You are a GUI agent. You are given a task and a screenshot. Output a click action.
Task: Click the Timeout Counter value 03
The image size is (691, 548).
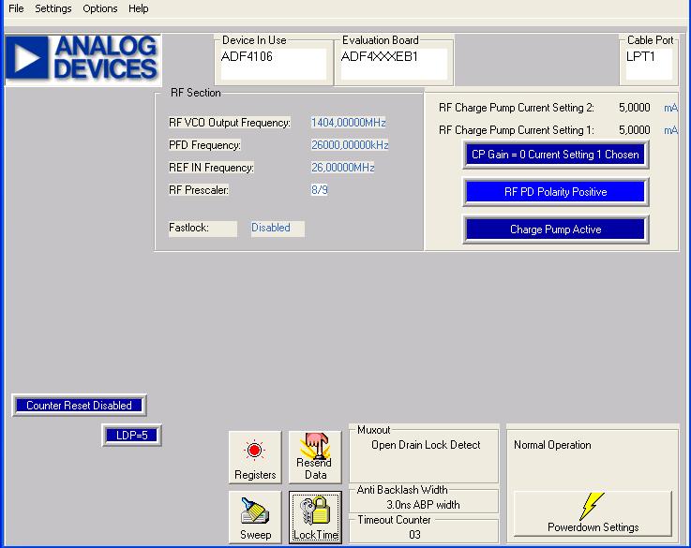(x=414, y=534)
